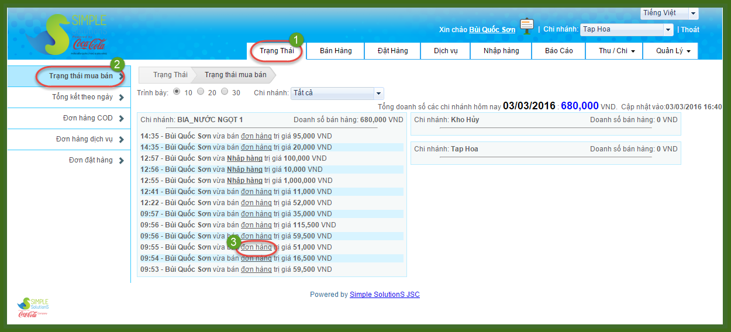Click the arrow icon next to Trạng thái mua bán

tap(121, 76)
